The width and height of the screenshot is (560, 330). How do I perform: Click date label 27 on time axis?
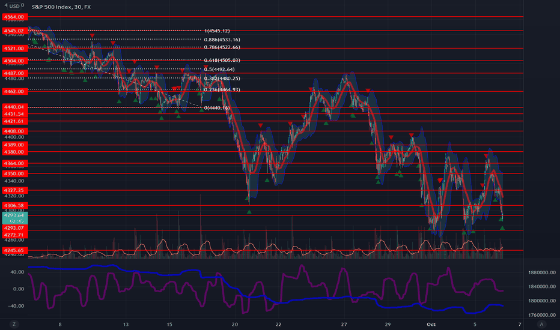point(344,324)
